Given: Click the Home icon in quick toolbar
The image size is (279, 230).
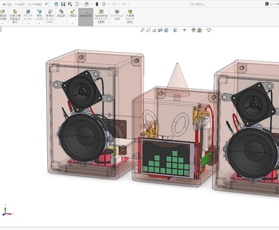Looking at the screenshot, I should (x=56, y=4).
